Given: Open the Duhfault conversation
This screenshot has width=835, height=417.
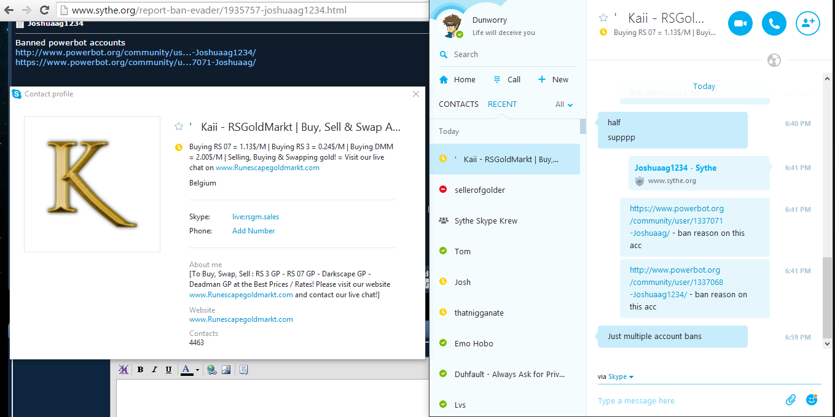Looking at the screenshot, I should pyautogui.click(x=504, y=374).
